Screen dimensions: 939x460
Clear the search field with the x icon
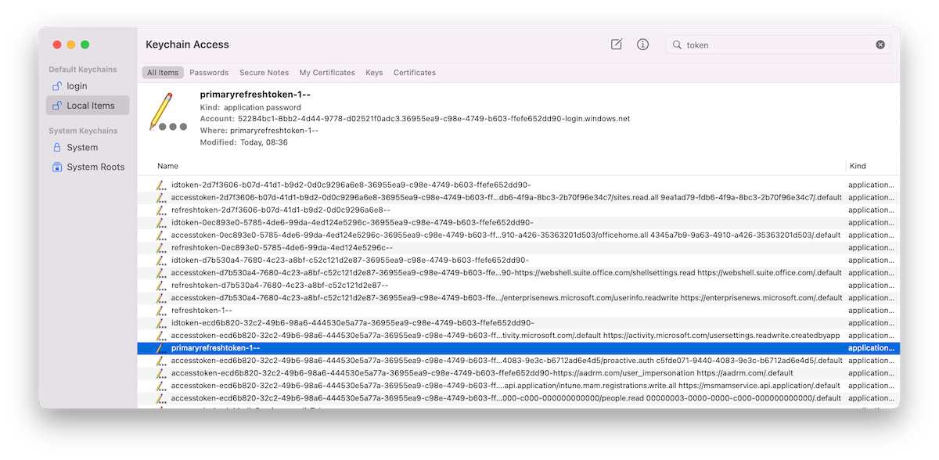pos(880,45)
